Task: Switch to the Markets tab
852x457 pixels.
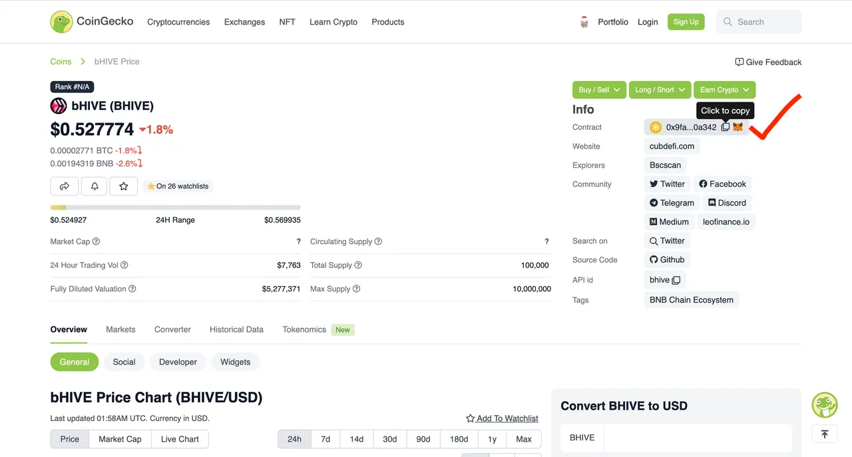Action: coord(120,329)
